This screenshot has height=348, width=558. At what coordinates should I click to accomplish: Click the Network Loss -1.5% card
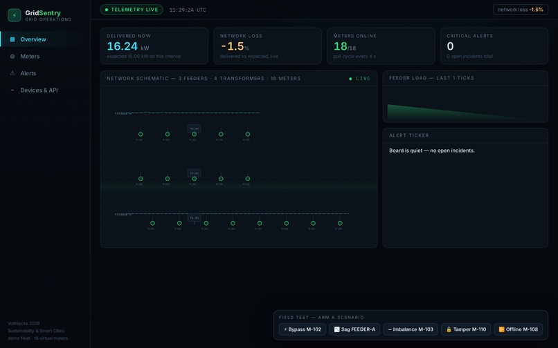coord(268,46)
